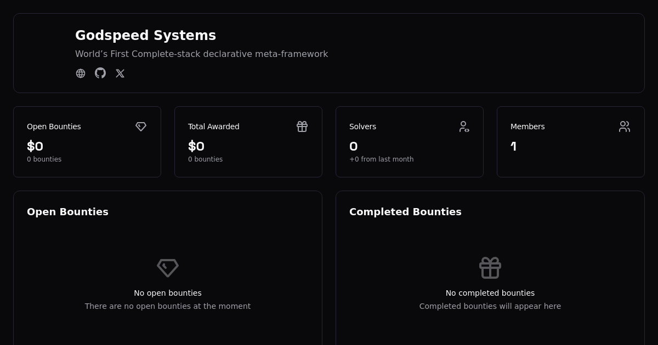Viewport: 658px width, 345px height.
Task: Click the 'Open Bounties' section heading
Action: pyautogui.click(x=67, y=212)
